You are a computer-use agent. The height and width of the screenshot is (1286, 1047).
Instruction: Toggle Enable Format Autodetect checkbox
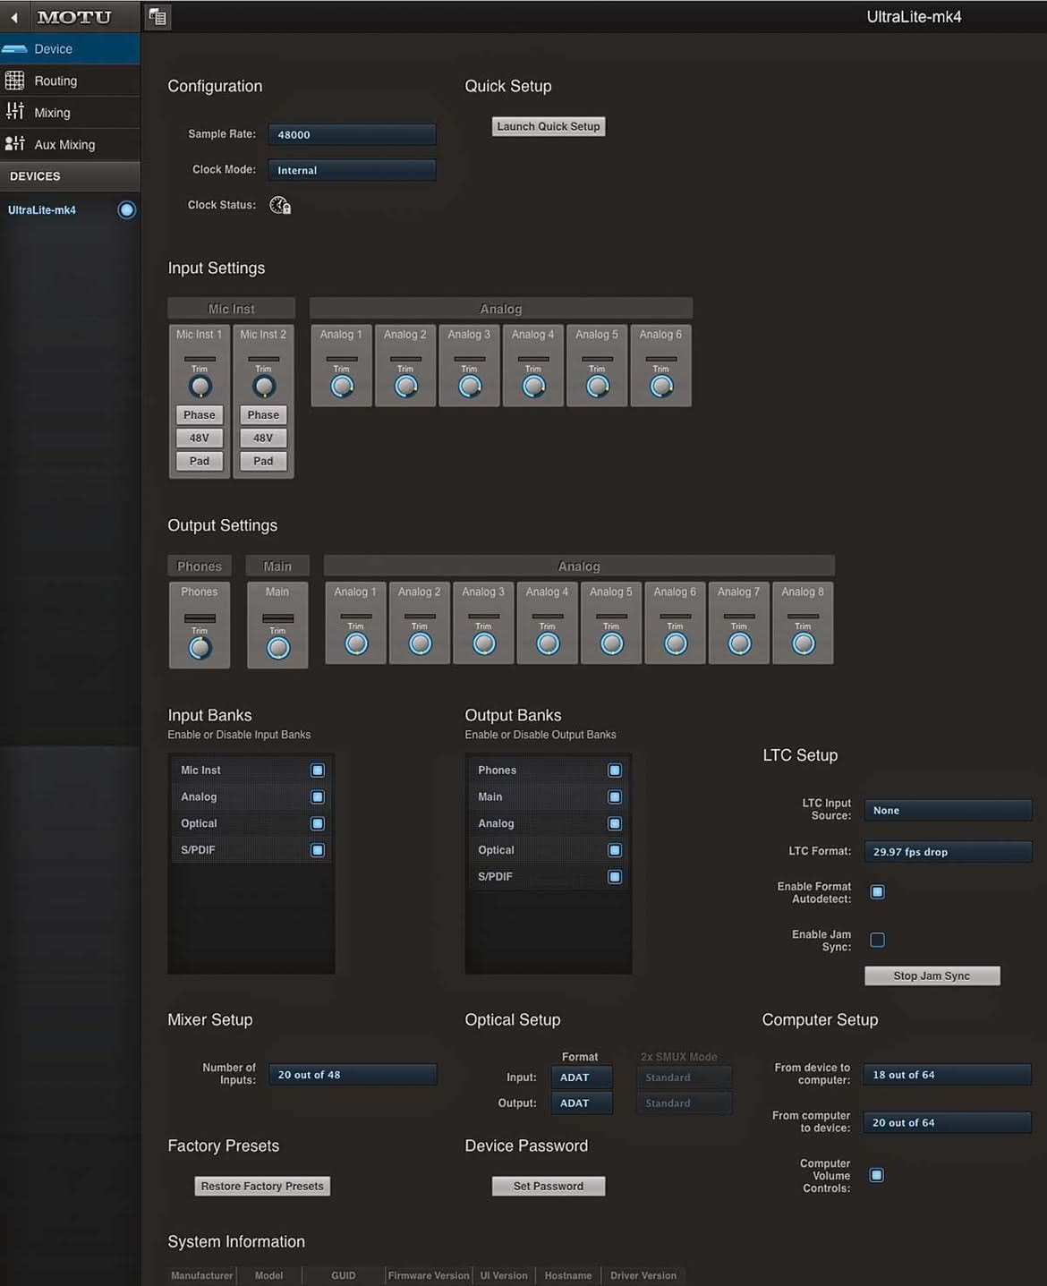pyautogui.click(x=878, y=892)
